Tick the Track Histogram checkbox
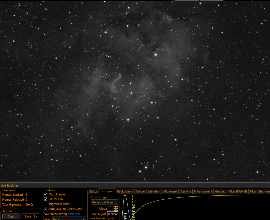This screenshot has height=220, width=270. [x=93, y=219]
